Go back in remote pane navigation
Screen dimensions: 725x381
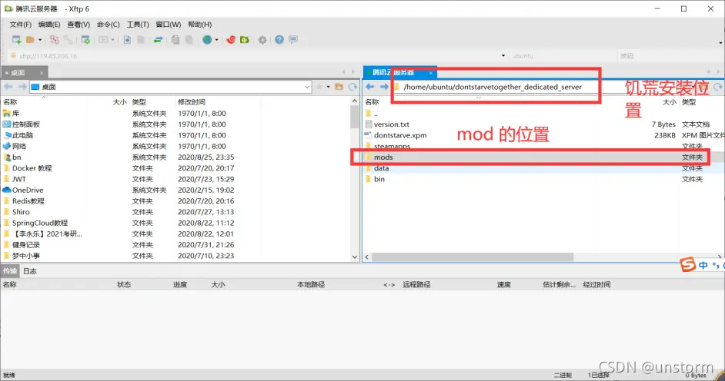point(370,87)
